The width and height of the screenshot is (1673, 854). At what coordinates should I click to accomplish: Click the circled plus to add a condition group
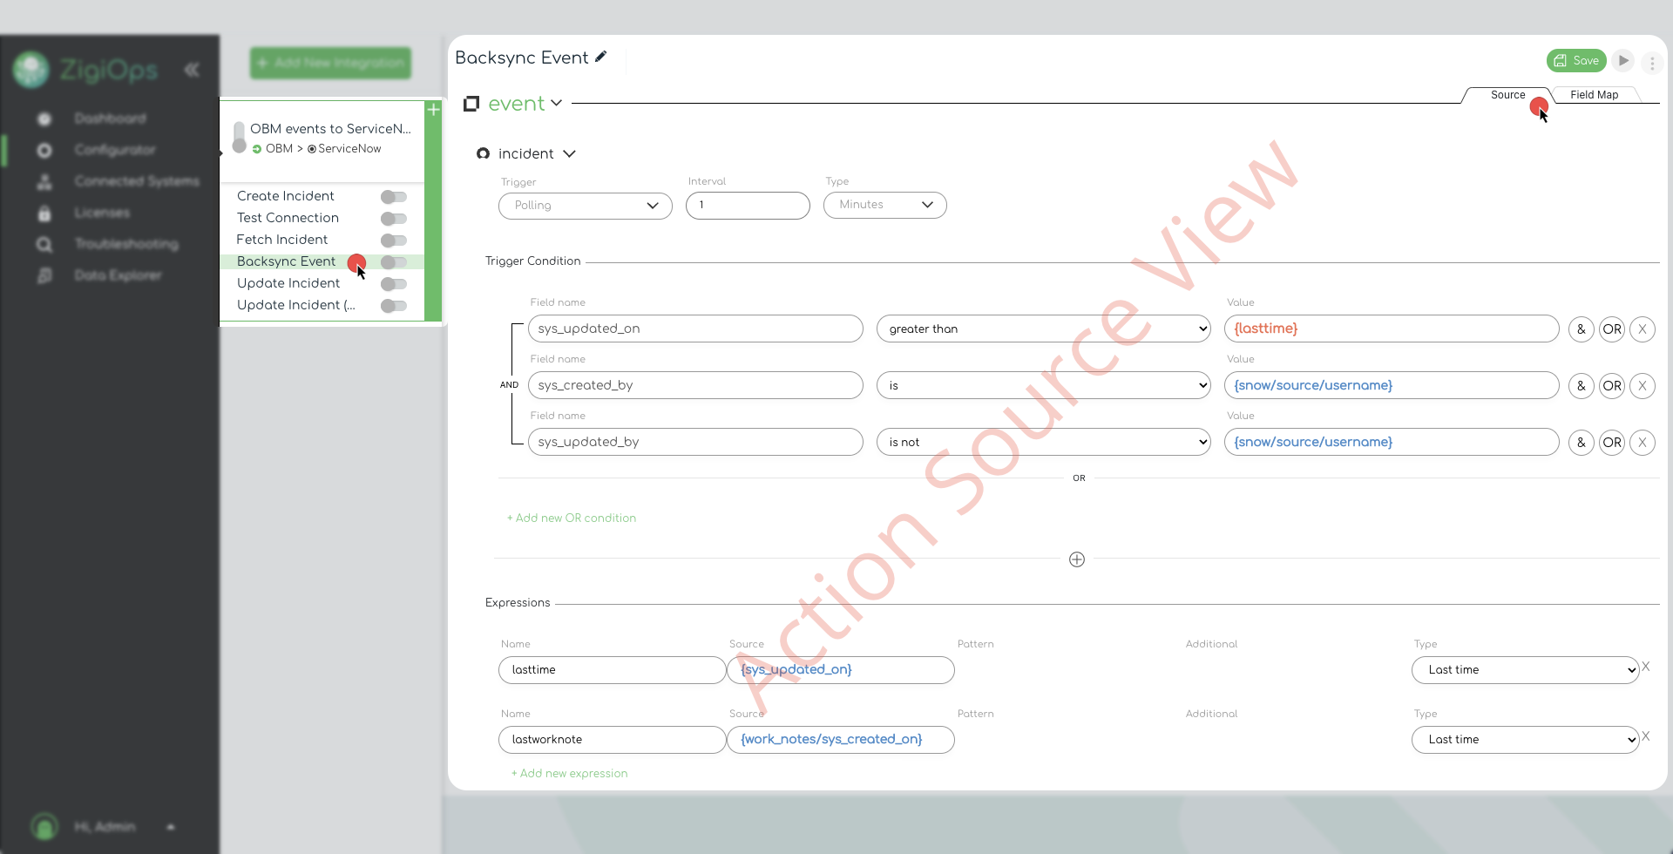pos(1077,559)
